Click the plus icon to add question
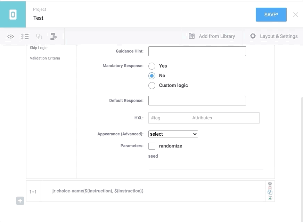Screen dimensions: 303x222 point(20,201)
